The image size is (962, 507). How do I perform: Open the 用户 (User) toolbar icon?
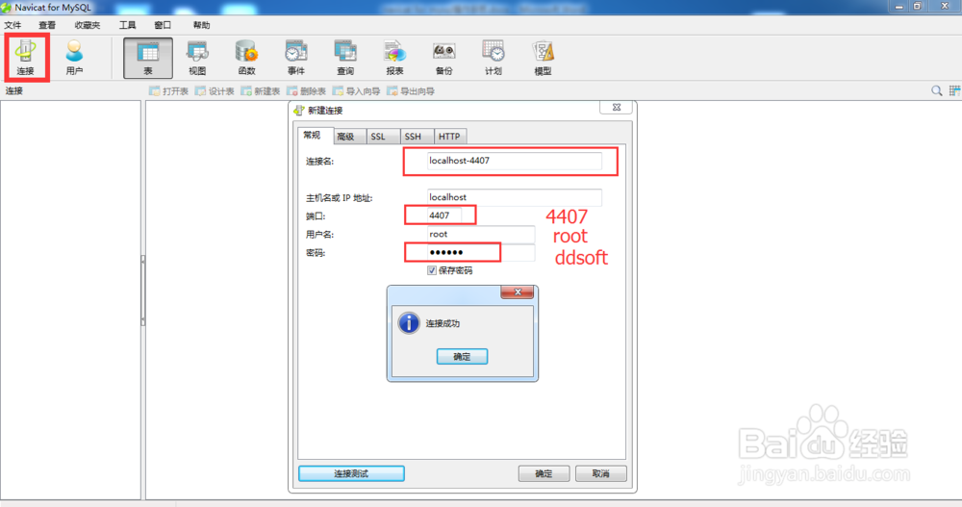[x=74, y=57]
